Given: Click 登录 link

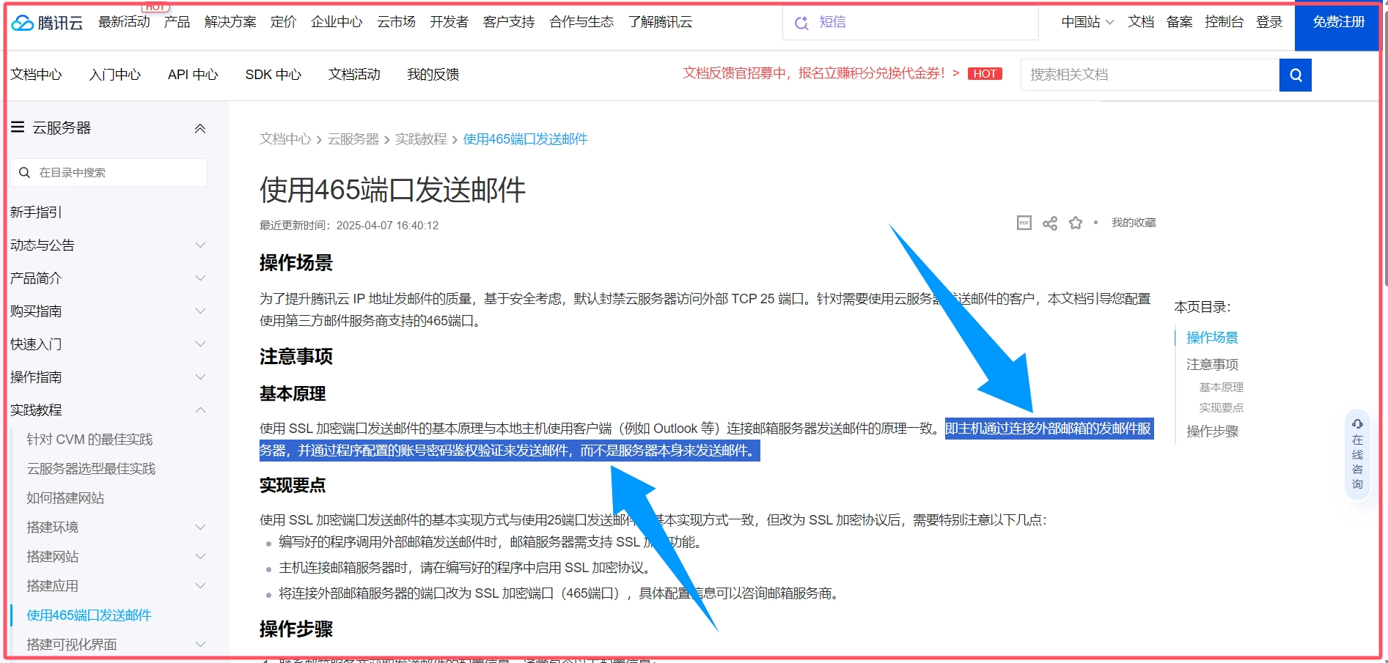Looking at the screenshot, I should click(x=1269, y=22).
